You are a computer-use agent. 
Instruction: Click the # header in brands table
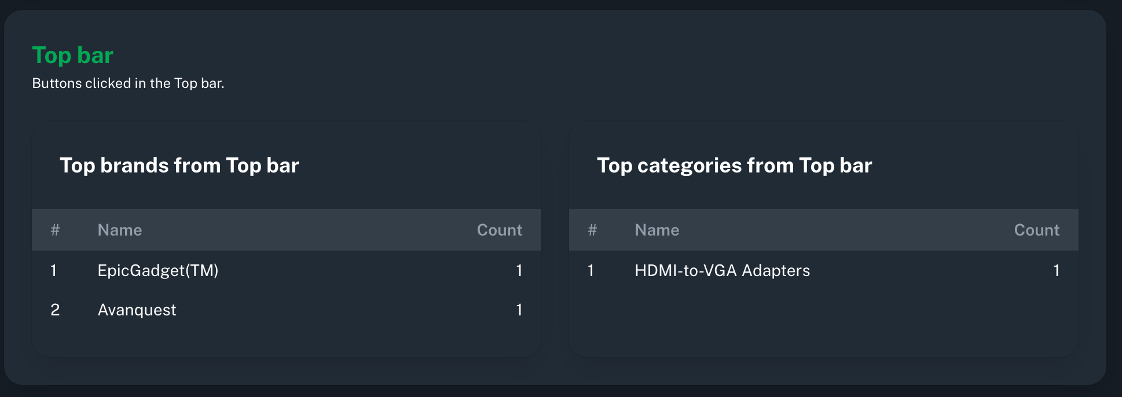pos(55,230)
